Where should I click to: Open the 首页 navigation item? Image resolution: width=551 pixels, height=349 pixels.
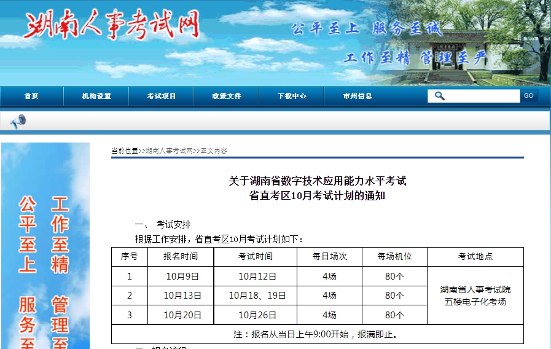pos(31,96)
